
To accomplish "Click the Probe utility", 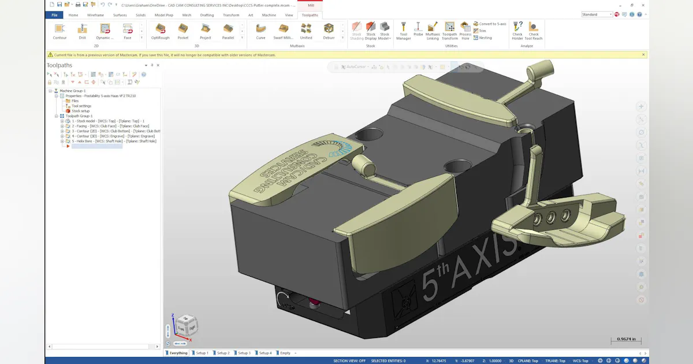I will tap(418, 31).
